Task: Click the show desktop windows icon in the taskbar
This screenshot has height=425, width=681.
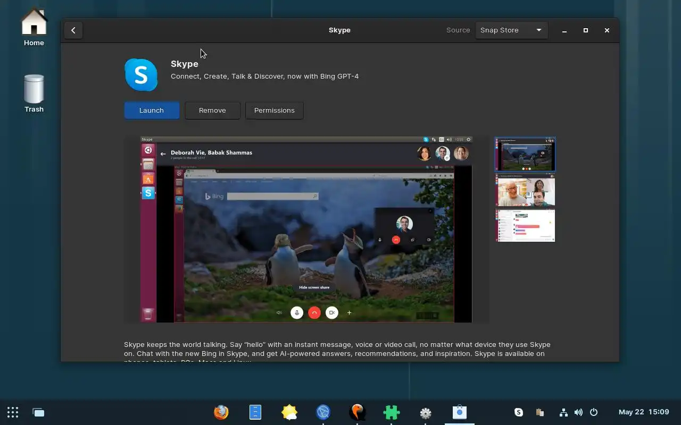Action: (38, 412)
